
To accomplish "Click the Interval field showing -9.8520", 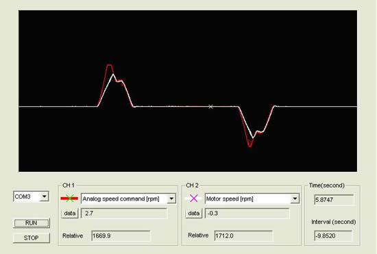I will click(x=333, y=236).
